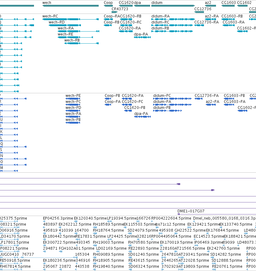Select the 'CG1620-RC' transcript label
Viewport: 256px width, 271px height.
[131, 22]
